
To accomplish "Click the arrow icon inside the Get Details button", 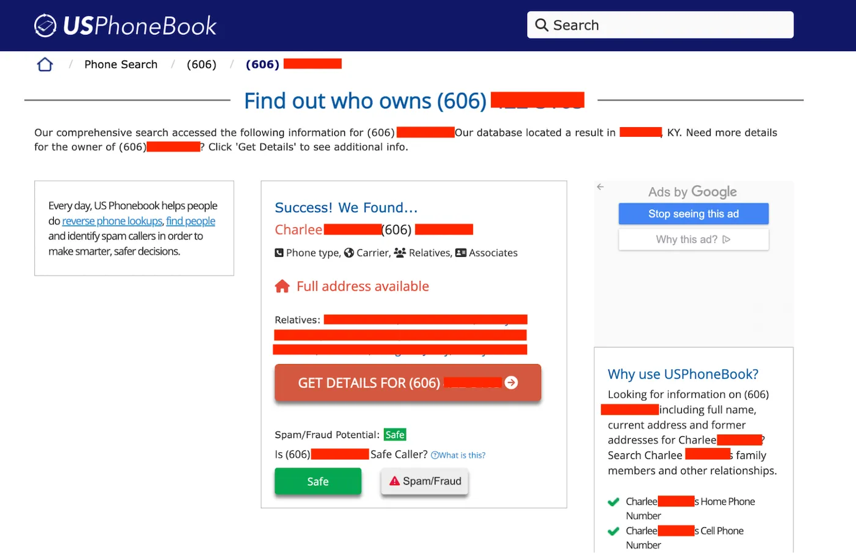I will tap(511, 383).
